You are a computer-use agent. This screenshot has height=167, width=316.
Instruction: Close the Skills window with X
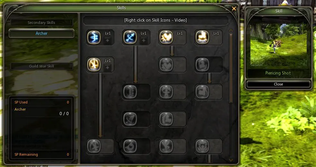coord(234,8)
